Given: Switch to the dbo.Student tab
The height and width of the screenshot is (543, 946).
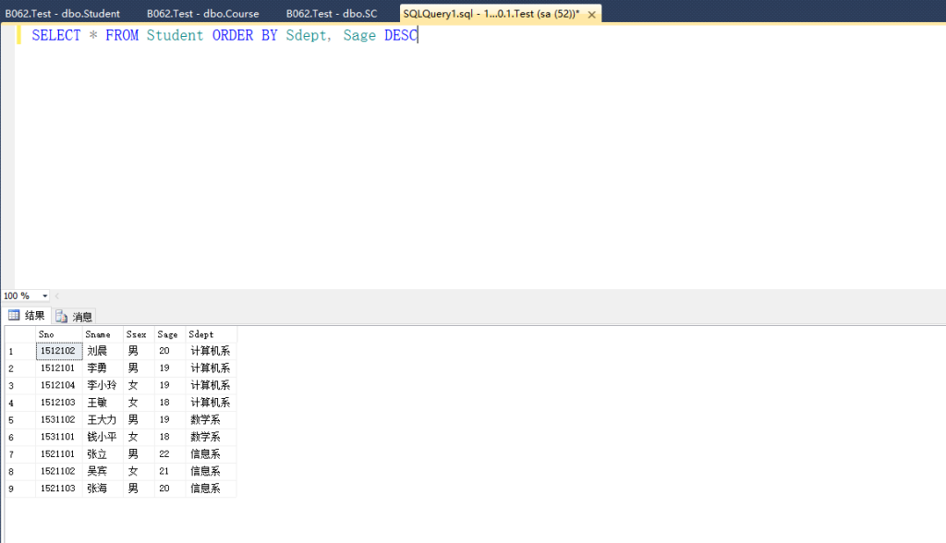Looking at the screenshot, I should click(x=62, y=14).
